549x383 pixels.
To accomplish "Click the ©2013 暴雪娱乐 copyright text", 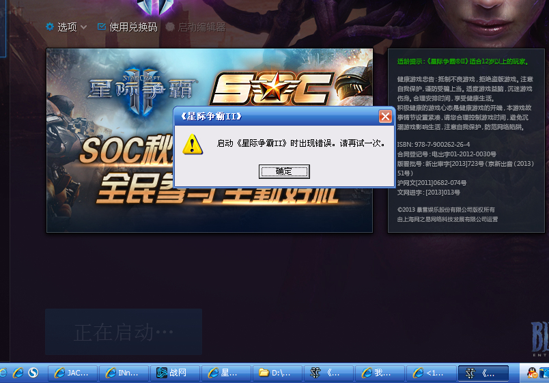I will point(446,210).
